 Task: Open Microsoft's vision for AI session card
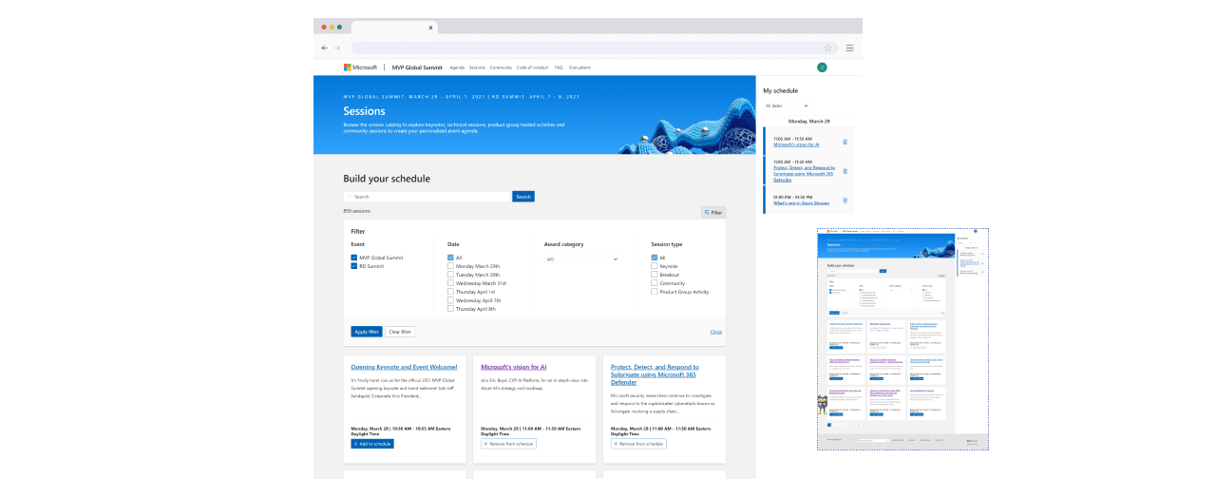click(513, 367)
